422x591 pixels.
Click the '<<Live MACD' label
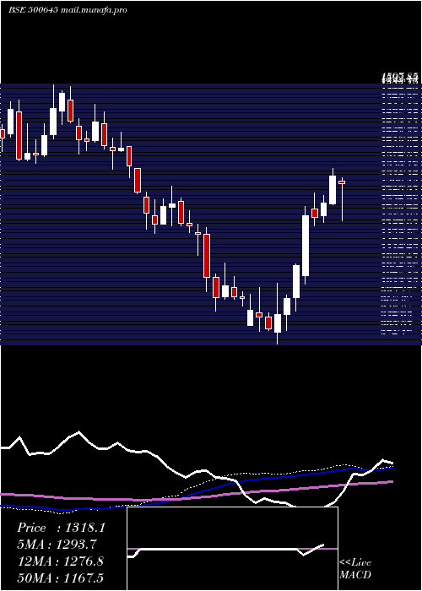click(355, 569)
